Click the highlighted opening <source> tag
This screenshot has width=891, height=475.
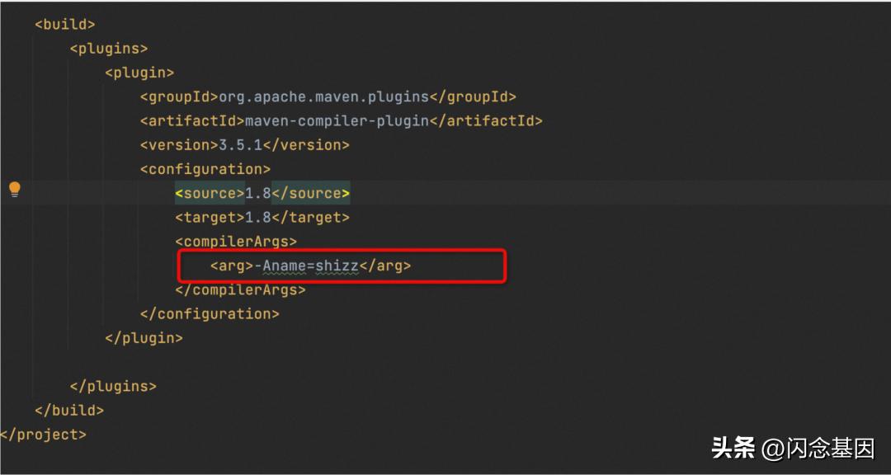point(210,193)
